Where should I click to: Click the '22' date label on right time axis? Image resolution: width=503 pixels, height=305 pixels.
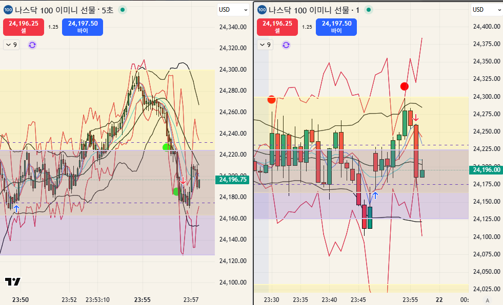point(439,300)
